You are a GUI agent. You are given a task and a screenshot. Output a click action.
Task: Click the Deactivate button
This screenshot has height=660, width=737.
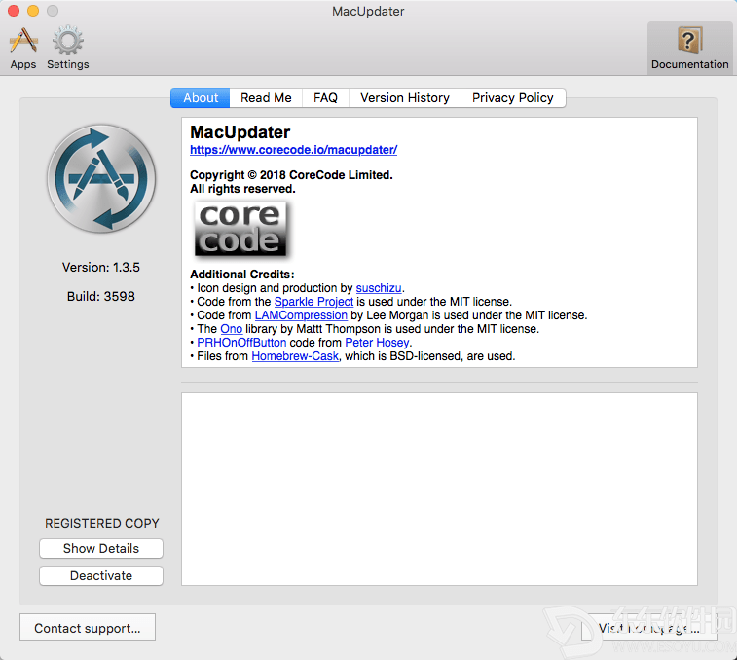[x=101, y=576]
